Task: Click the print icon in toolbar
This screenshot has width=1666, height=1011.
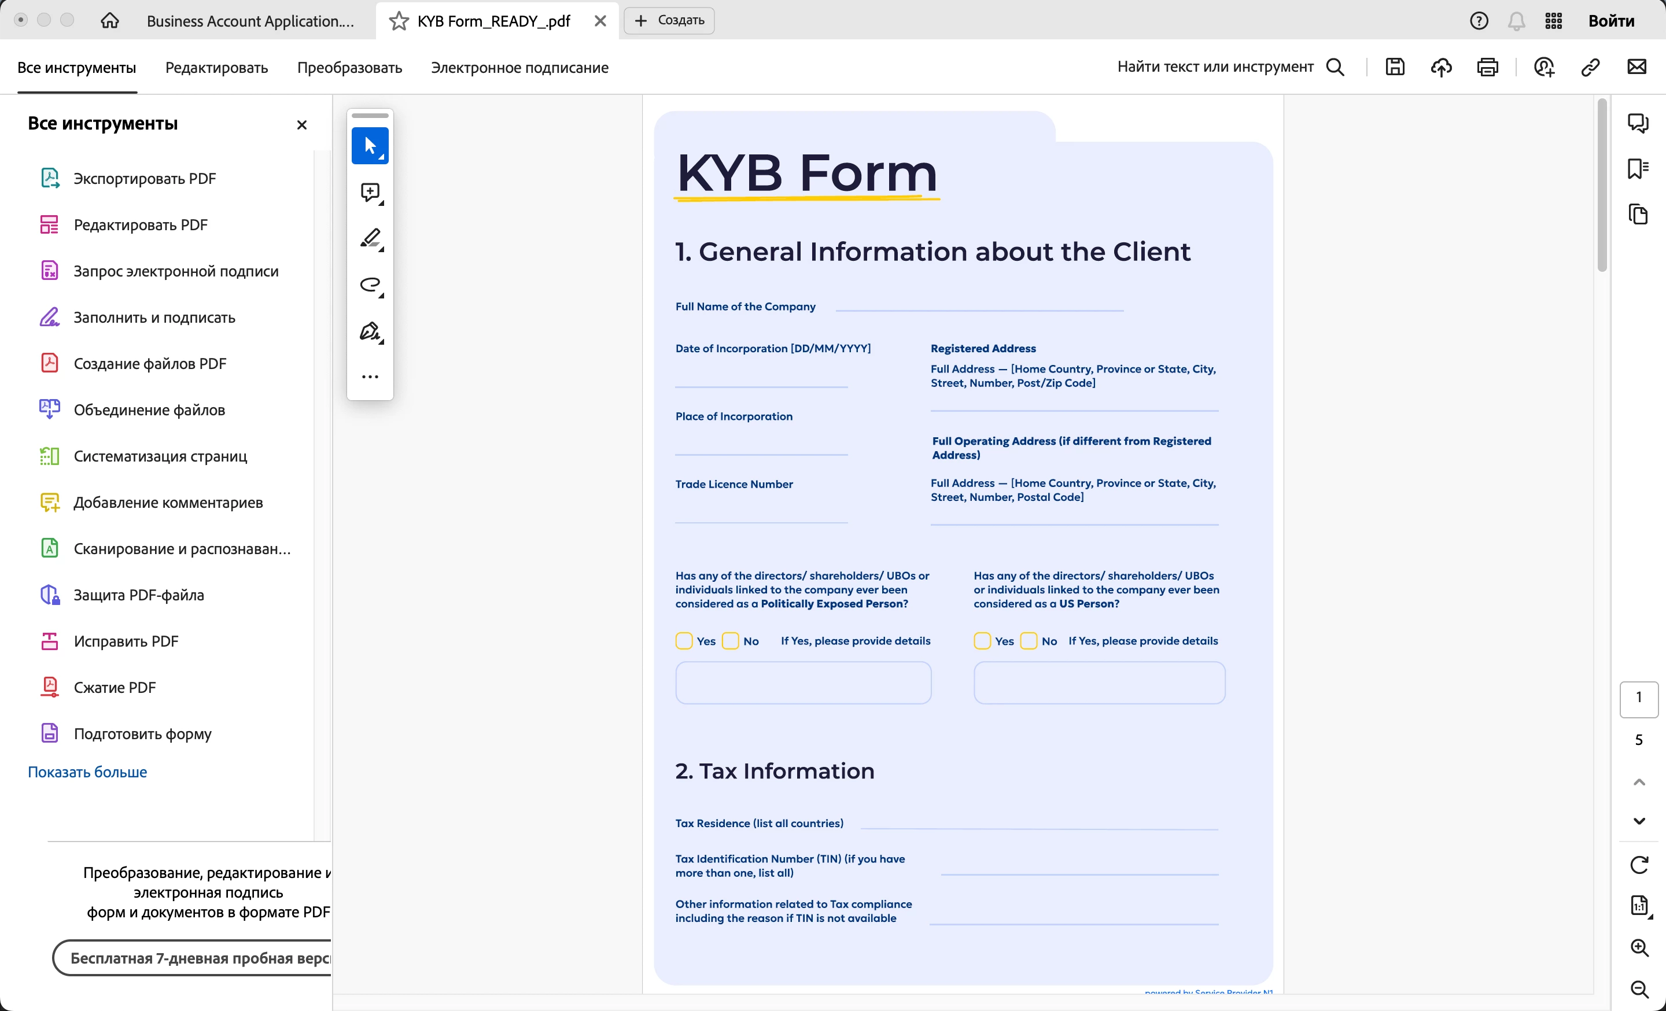Action: [1487, 67]
